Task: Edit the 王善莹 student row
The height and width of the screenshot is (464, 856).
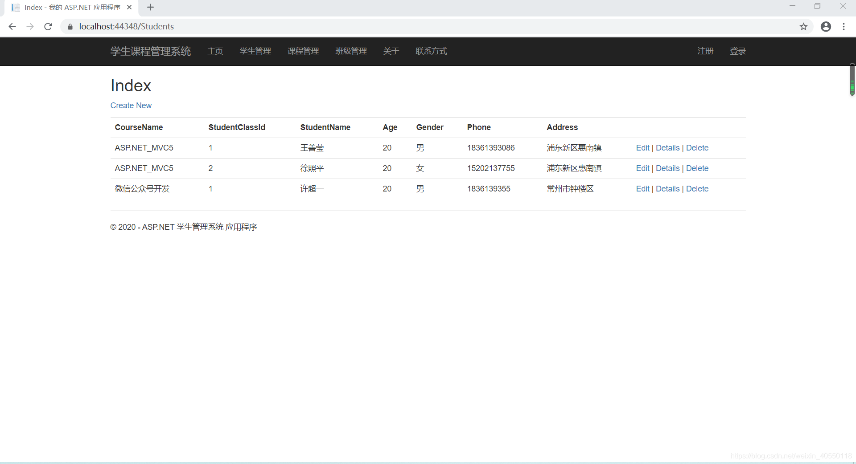Action: 642,148
